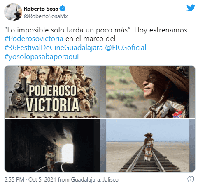Click the Oct 5, 2021 date
The height and width of the screenshot is (184, 198).
coord(42,179)
